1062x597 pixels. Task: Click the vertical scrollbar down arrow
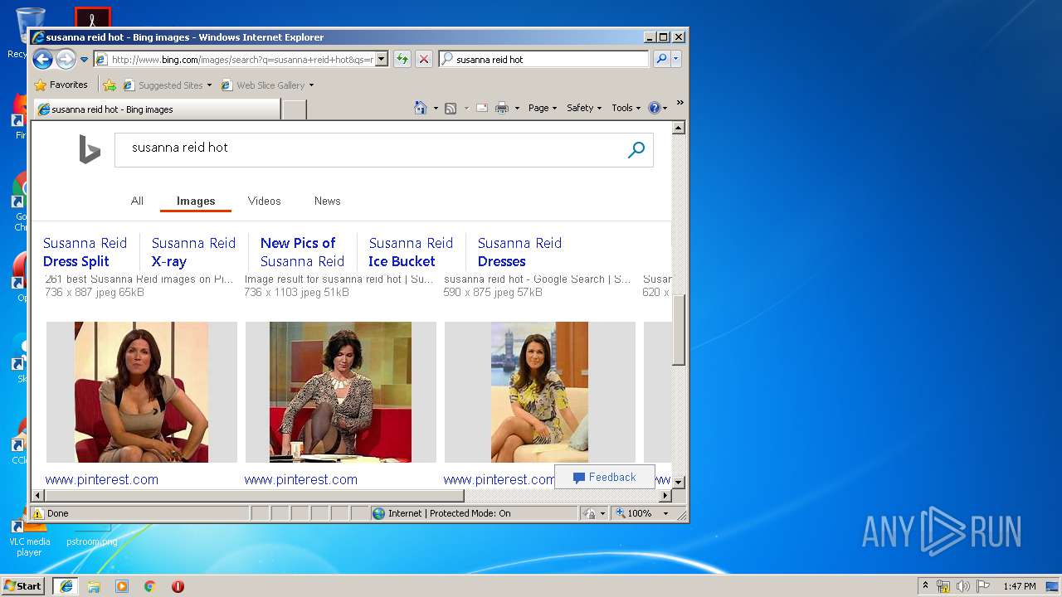[x=678, y=482]
